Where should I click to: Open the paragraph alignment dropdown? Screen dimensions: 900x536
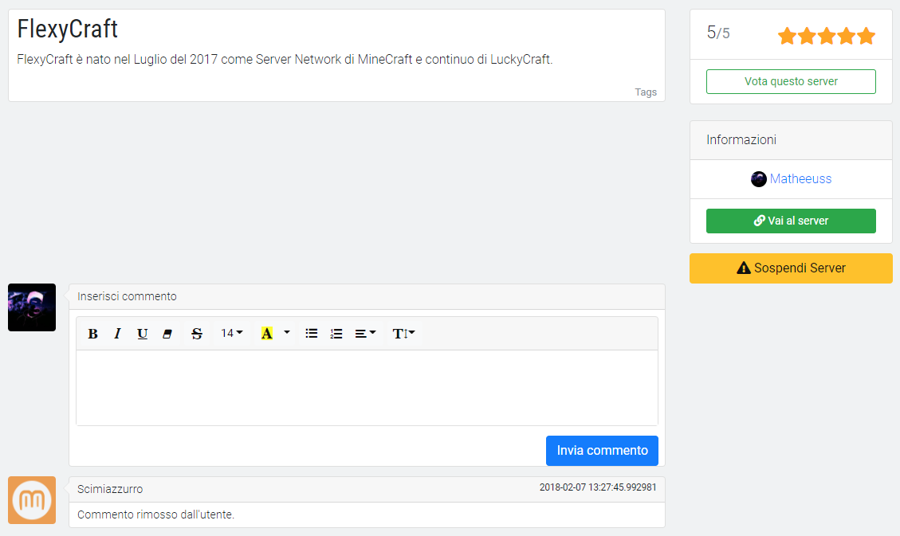365,334
